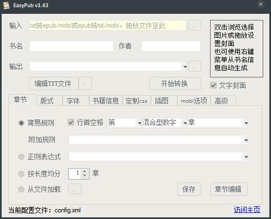Screen dimensions: 271x219
Task: Switch to the mobi选项 tab
Action: (194, 101)
